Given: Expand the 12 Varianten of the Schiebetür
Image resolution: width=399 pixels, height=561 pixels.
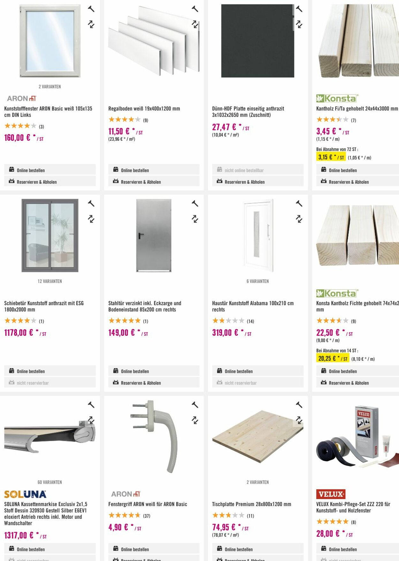Looking at the screenshot, I should pyautogui.click(x=49, y=281).
